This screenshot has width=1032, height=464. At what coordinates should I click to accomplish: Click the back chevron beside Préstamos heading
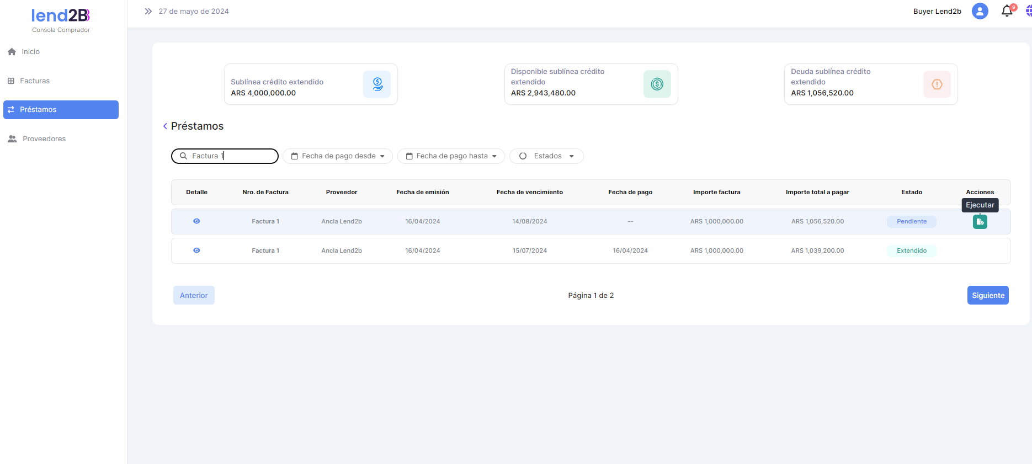pos(165,126)
